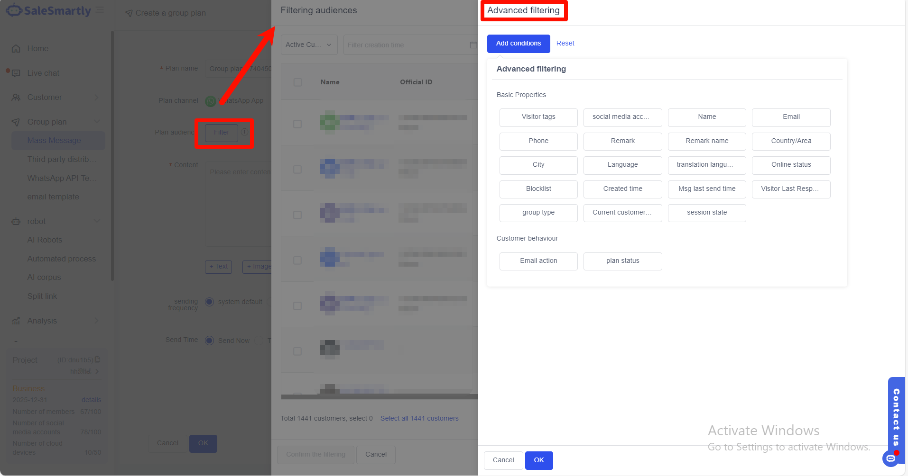Check the first customer row checkbox
The height and width of the screenshot is (476, 908).
tap(297, 124)
